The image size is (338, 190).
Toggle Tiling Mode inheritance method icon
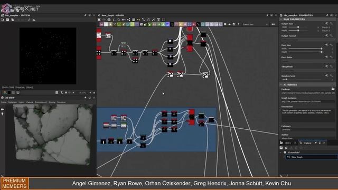pyautogui.click(x=326, y=66)
